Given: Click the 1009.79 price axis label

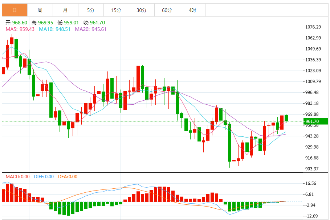Looking at the screenshot, I should point(313,81).
